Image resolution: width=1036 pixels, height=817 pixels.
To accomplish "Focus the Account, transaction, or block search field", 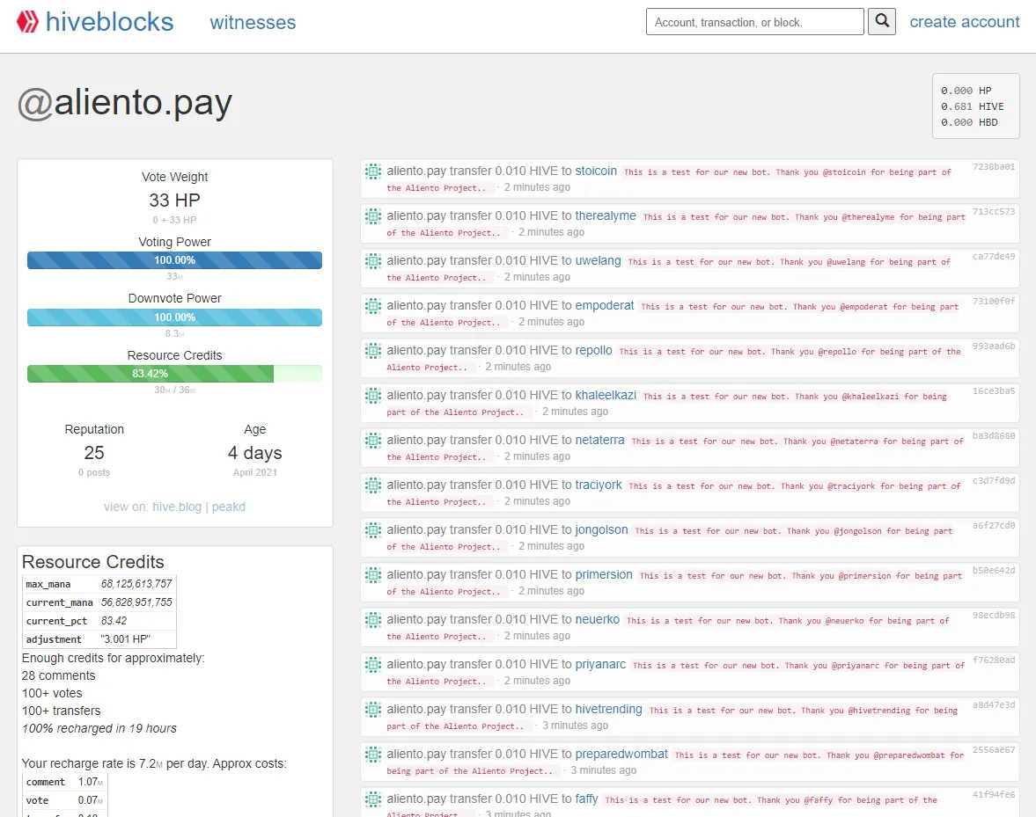I will point(754,22).
